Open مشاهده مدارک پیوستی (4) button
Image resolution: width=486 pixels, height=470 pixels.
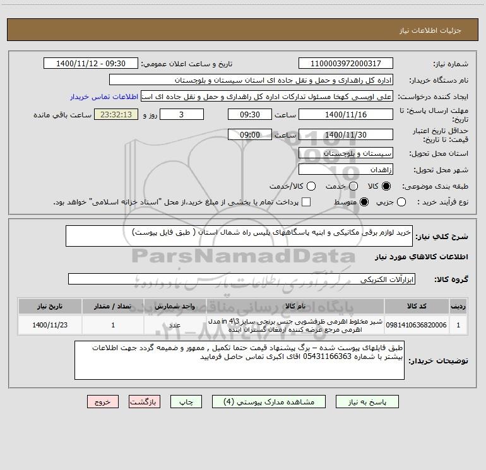click(x=269, y=402)
